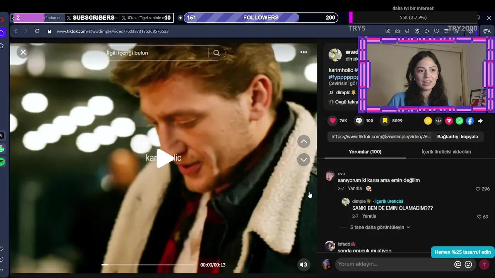
Task: Open the three-dot video options menu
Action: 304,52
